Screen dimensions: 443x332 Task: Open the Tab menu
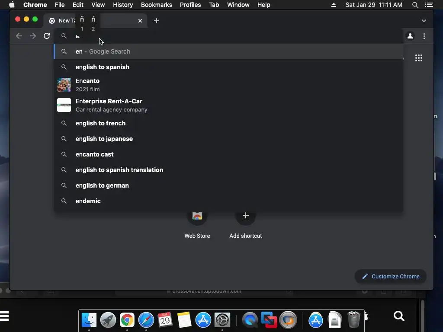tap(214, 5)
